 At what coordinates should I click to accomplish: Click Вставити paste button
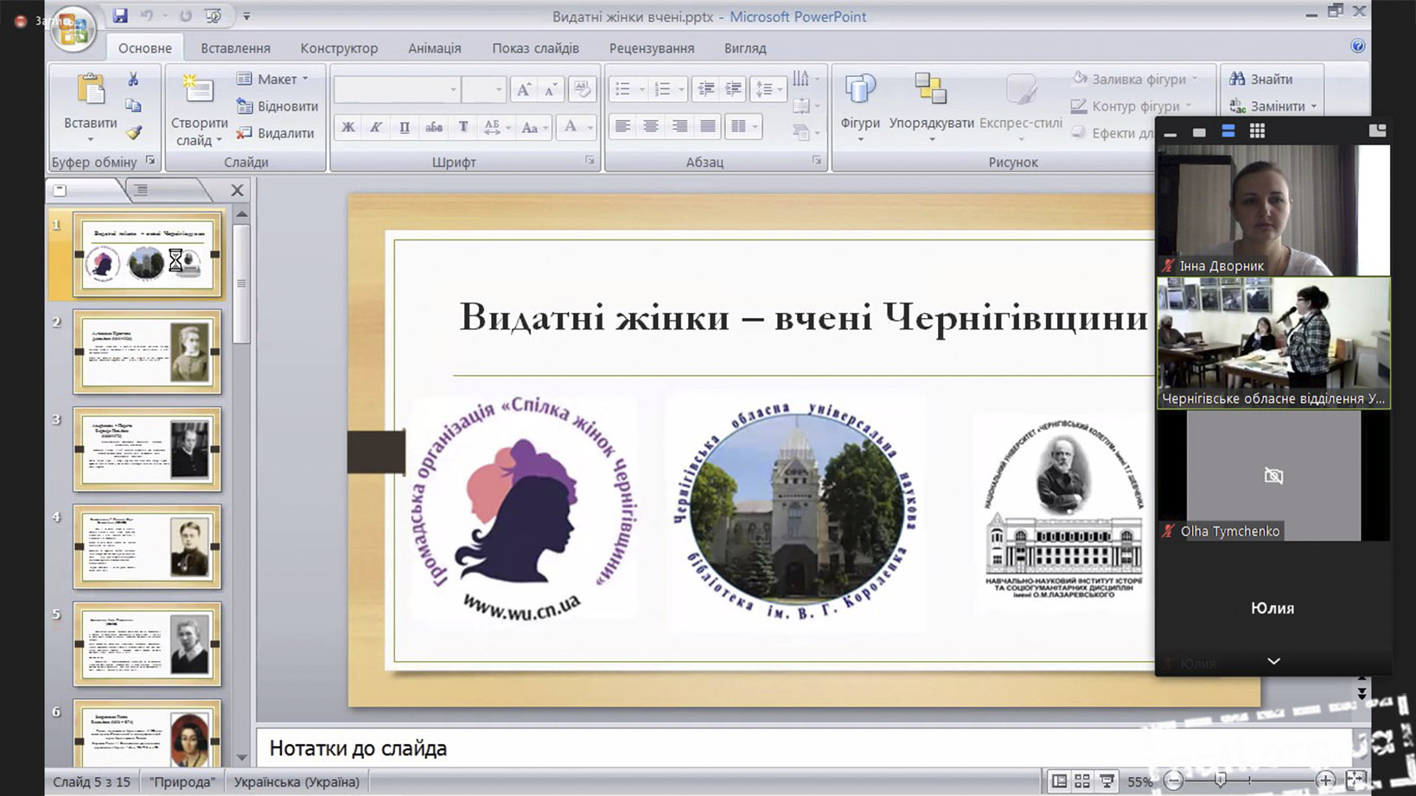tap(90, 107)
